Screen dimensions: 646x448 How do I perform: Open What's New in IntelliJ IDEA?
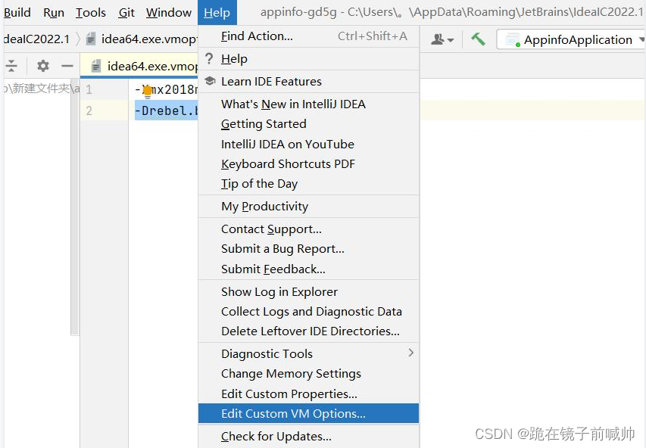coord(308,104)
